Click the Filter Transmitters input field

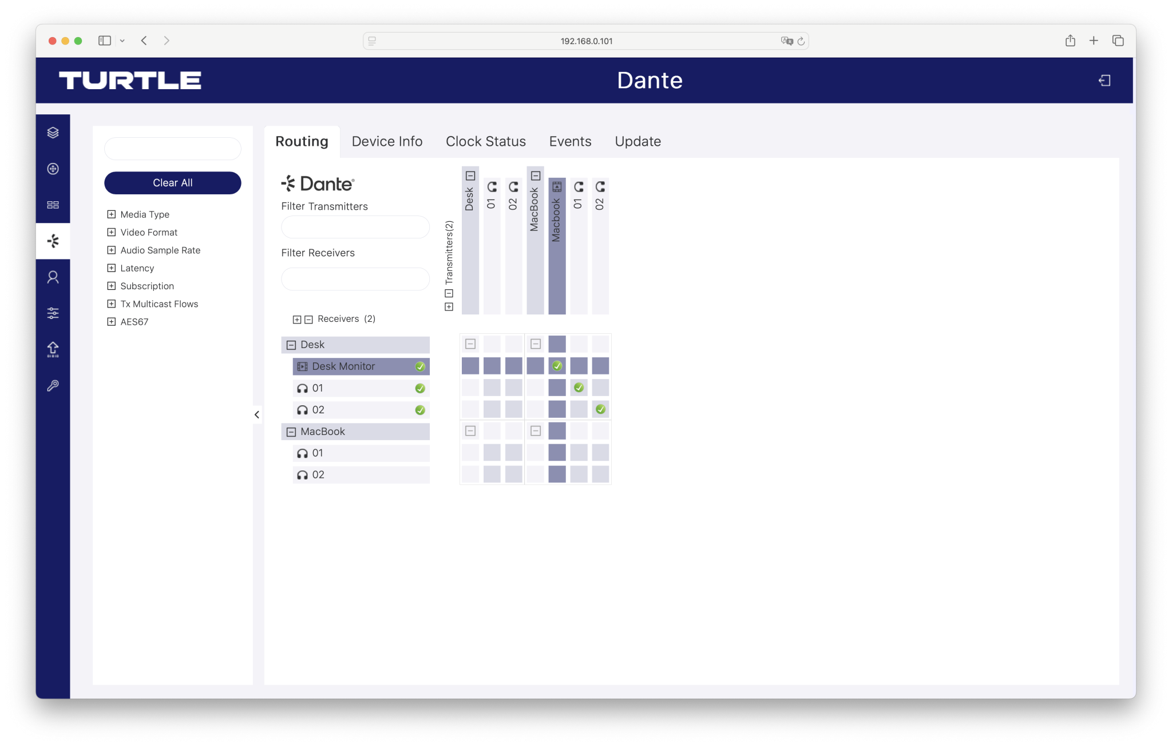tap(355, 227)
